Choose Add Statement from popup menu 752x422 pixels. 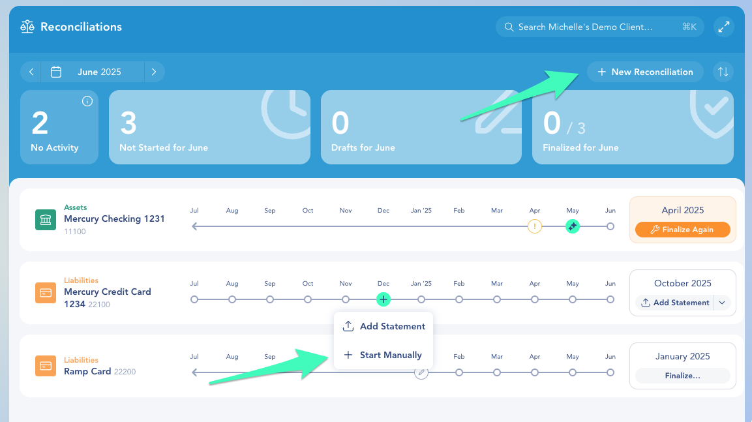point(384,326)
